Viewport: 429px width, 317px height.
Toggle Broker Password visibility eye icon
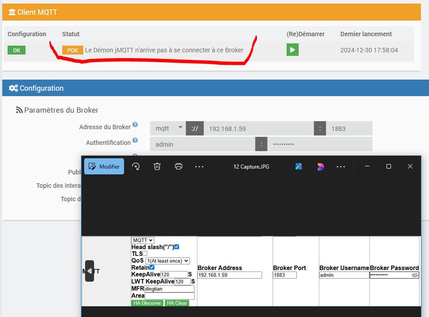(415, 275)
